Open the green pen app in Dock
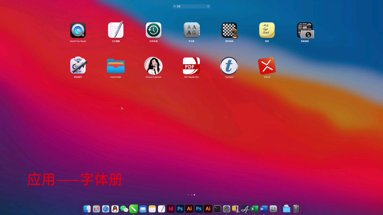The image size is (383, 215). coord(134,209)
